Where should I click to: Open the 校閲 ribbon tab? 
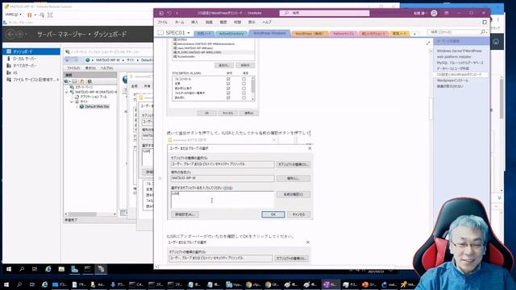click(x=237, y=22)
